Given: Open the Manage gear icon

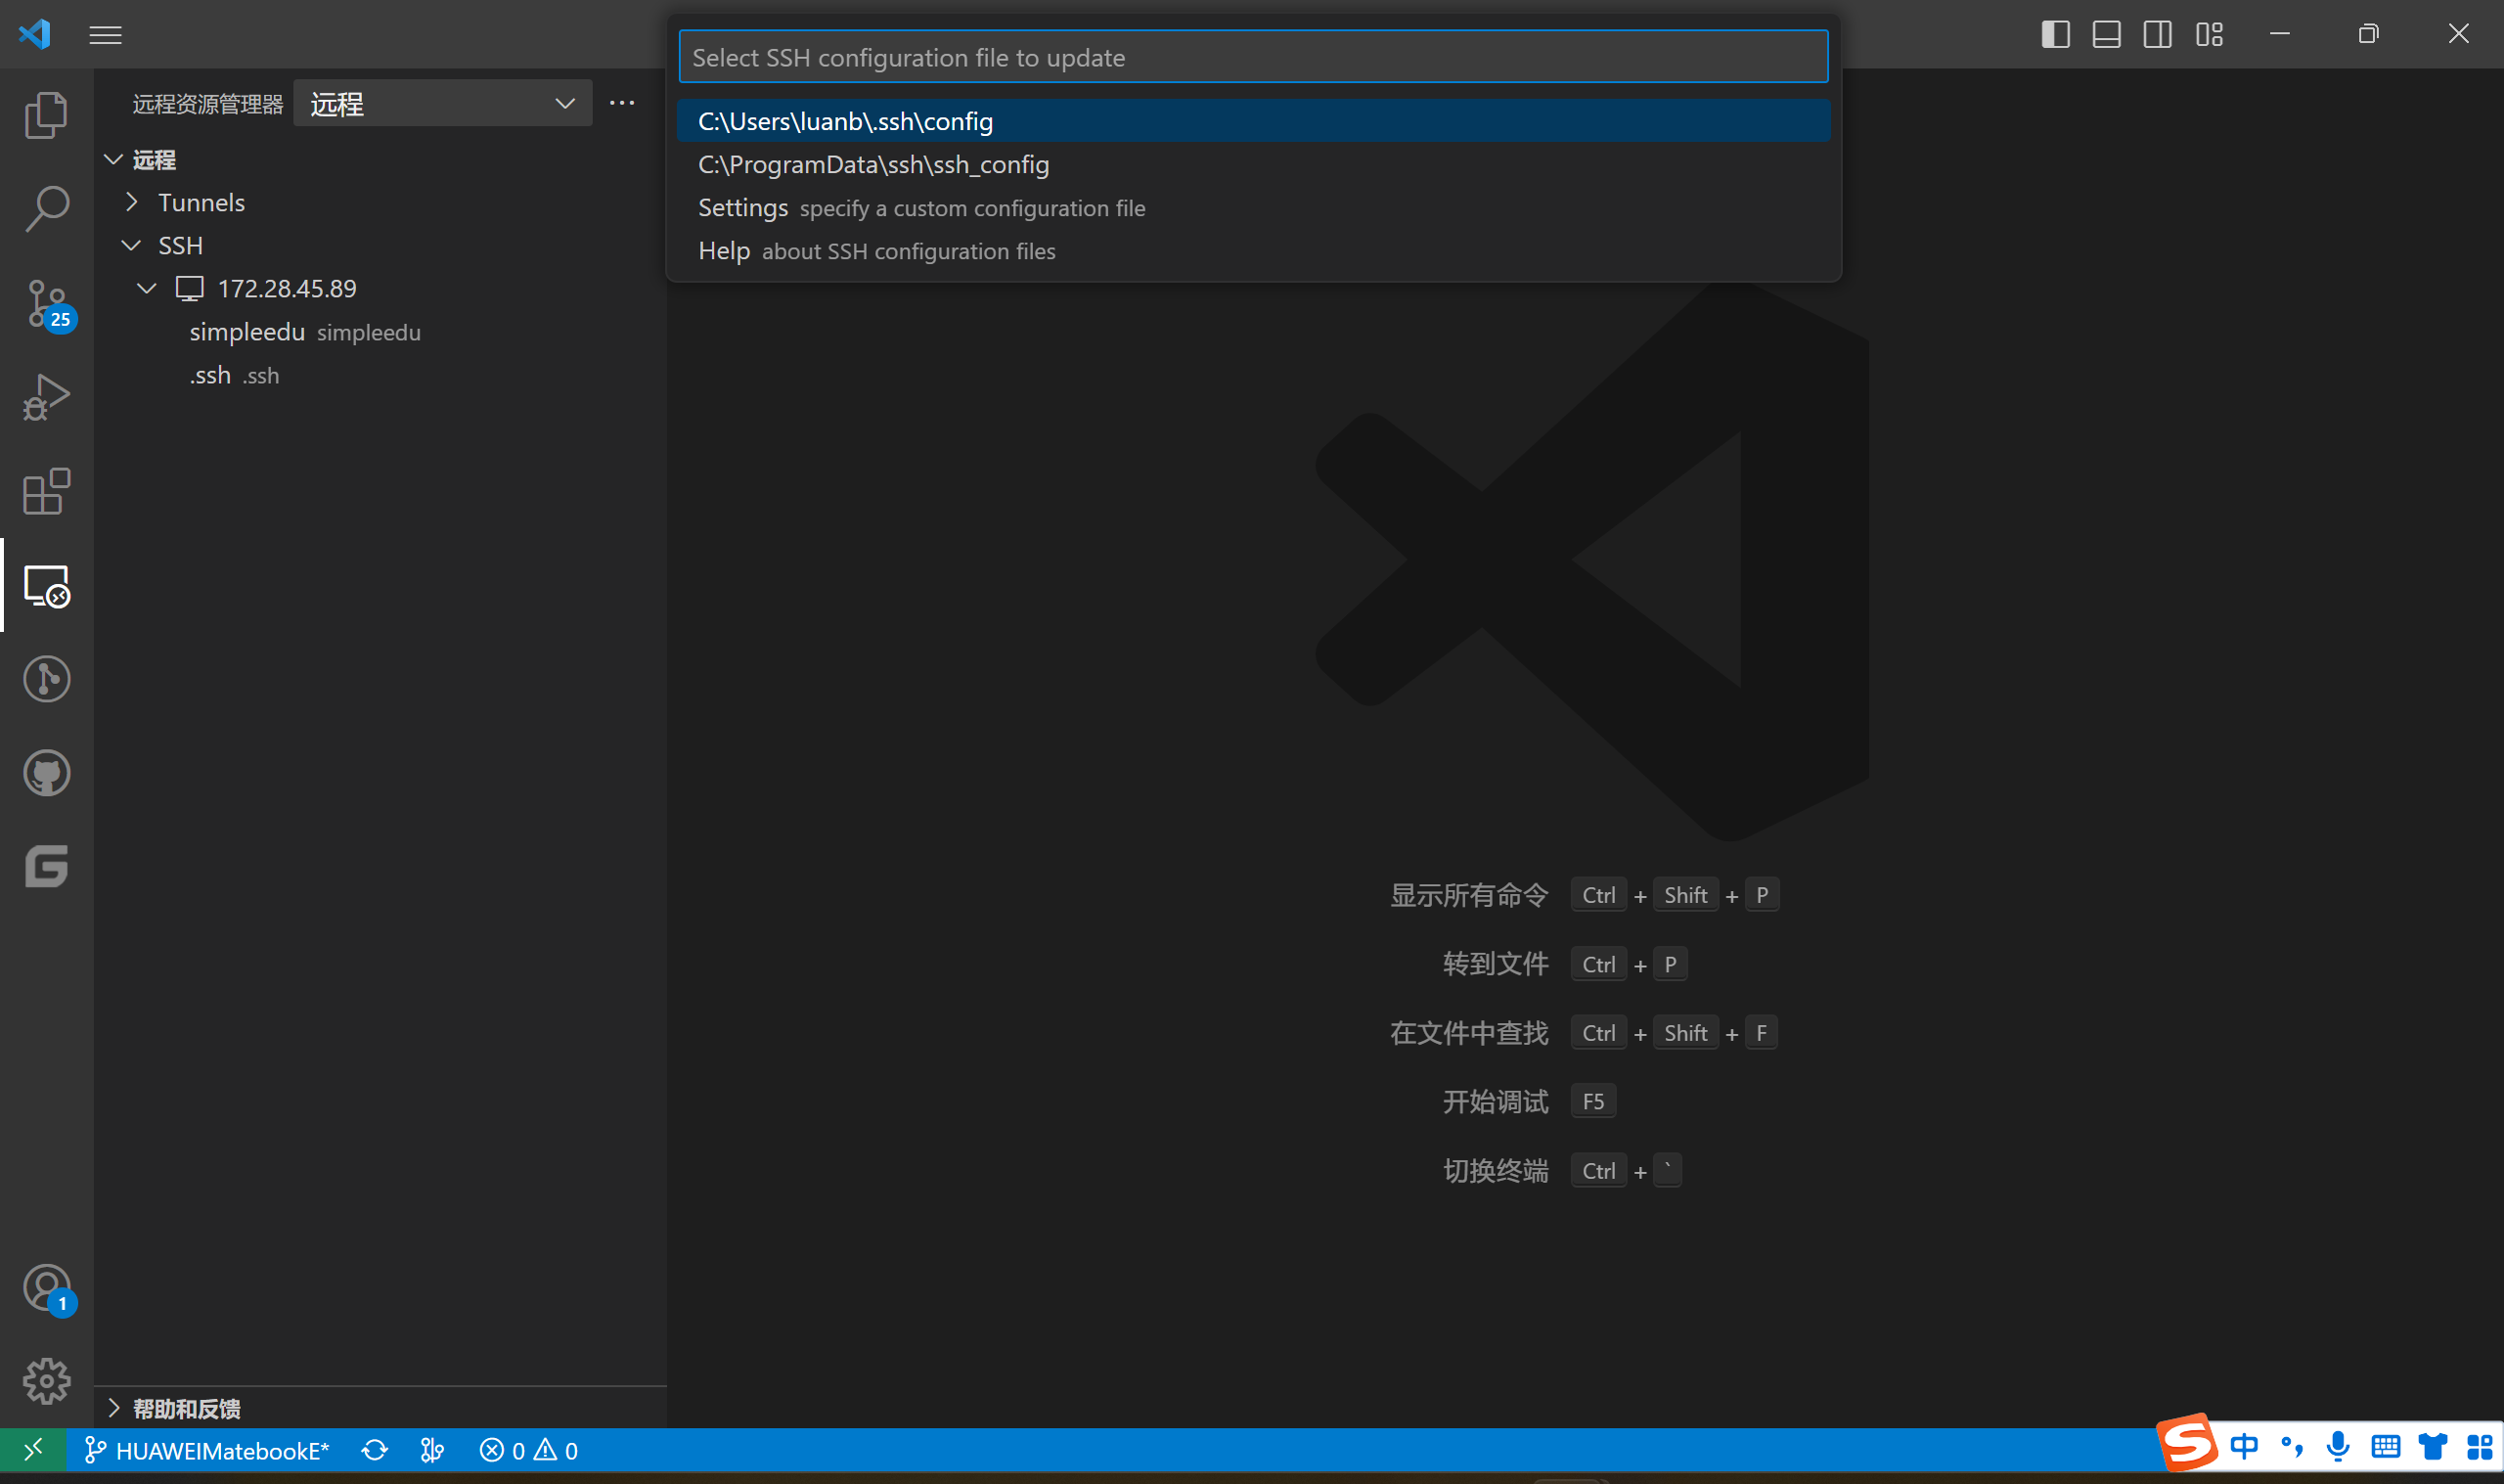Looking at the screenshot, I should pos(46,1381).
